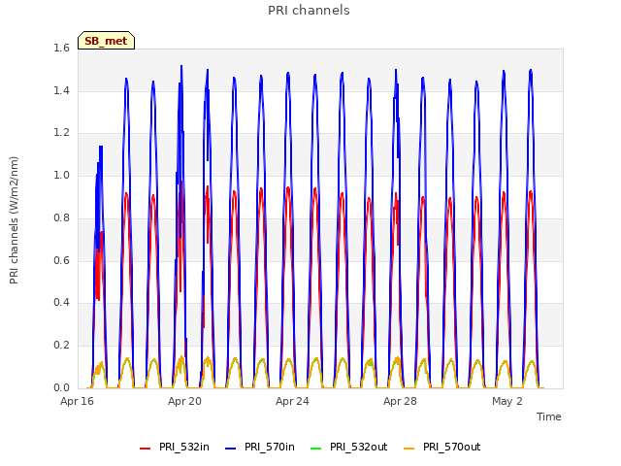621x466 pixels.
Task: Click the 1.0 y-axis tick label
Action: click(61, 175)
